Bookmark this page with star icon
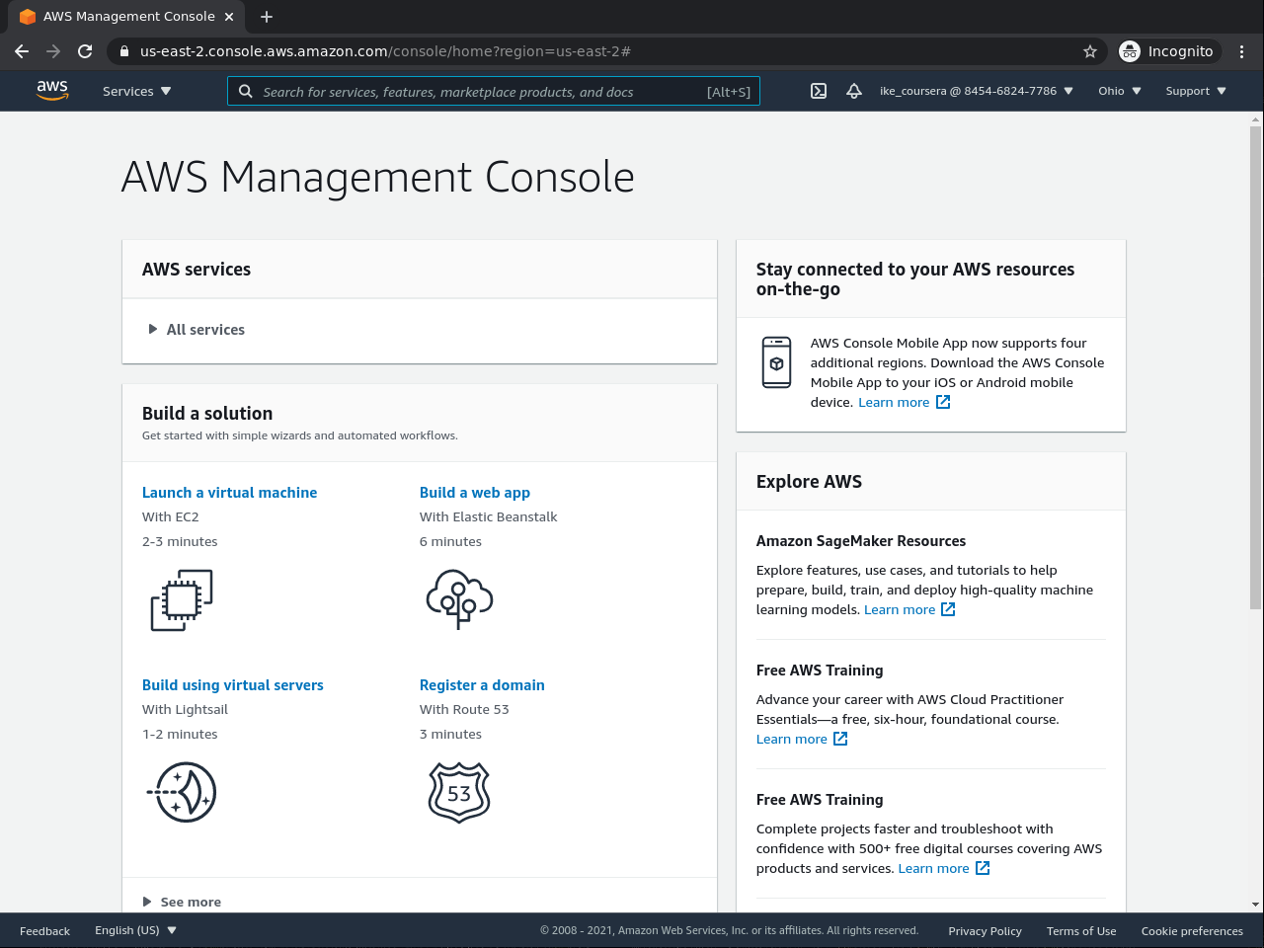The width and height of the screenshot is (1264, 948). 1090,51
